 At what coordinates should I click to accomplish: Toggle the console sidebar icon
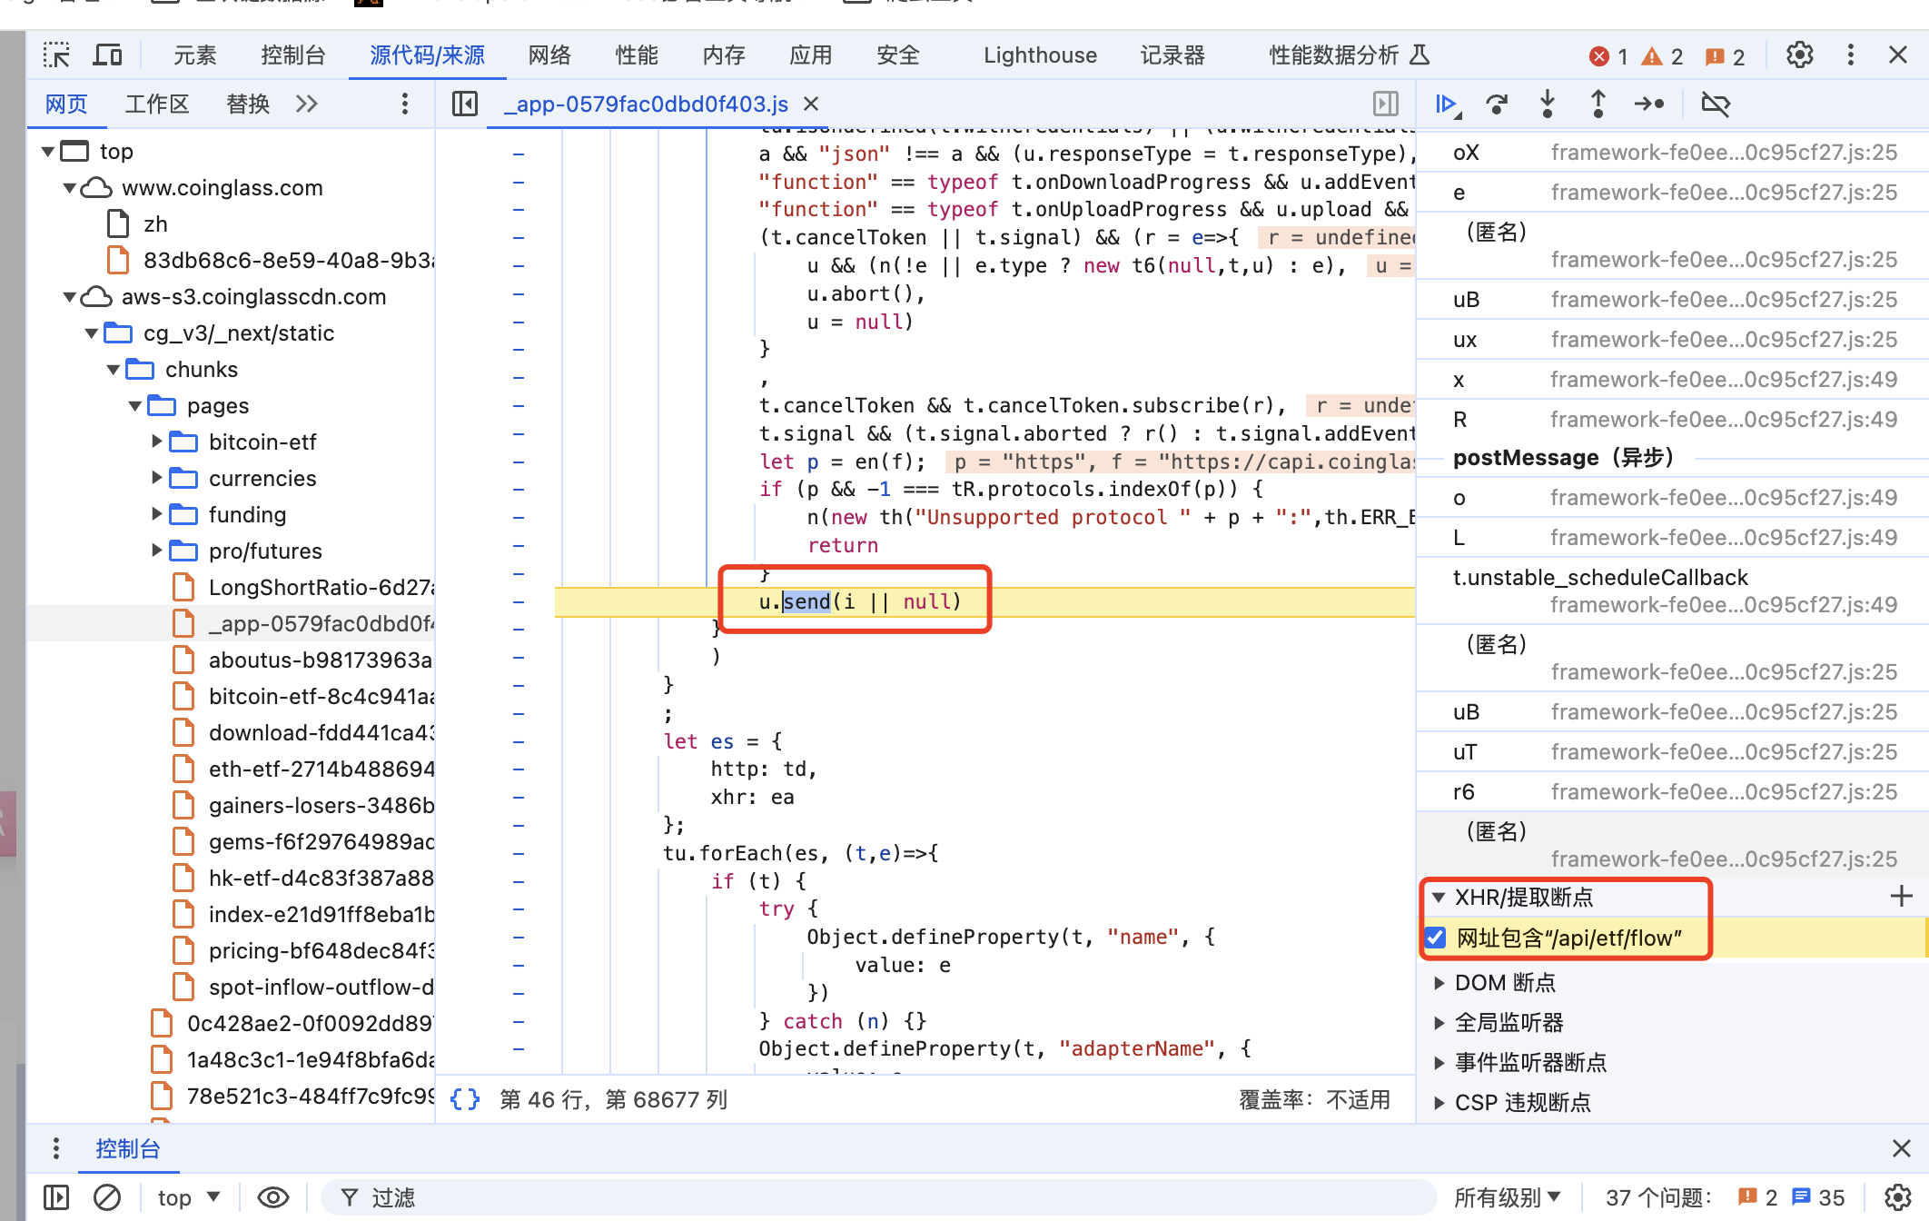56,1197
